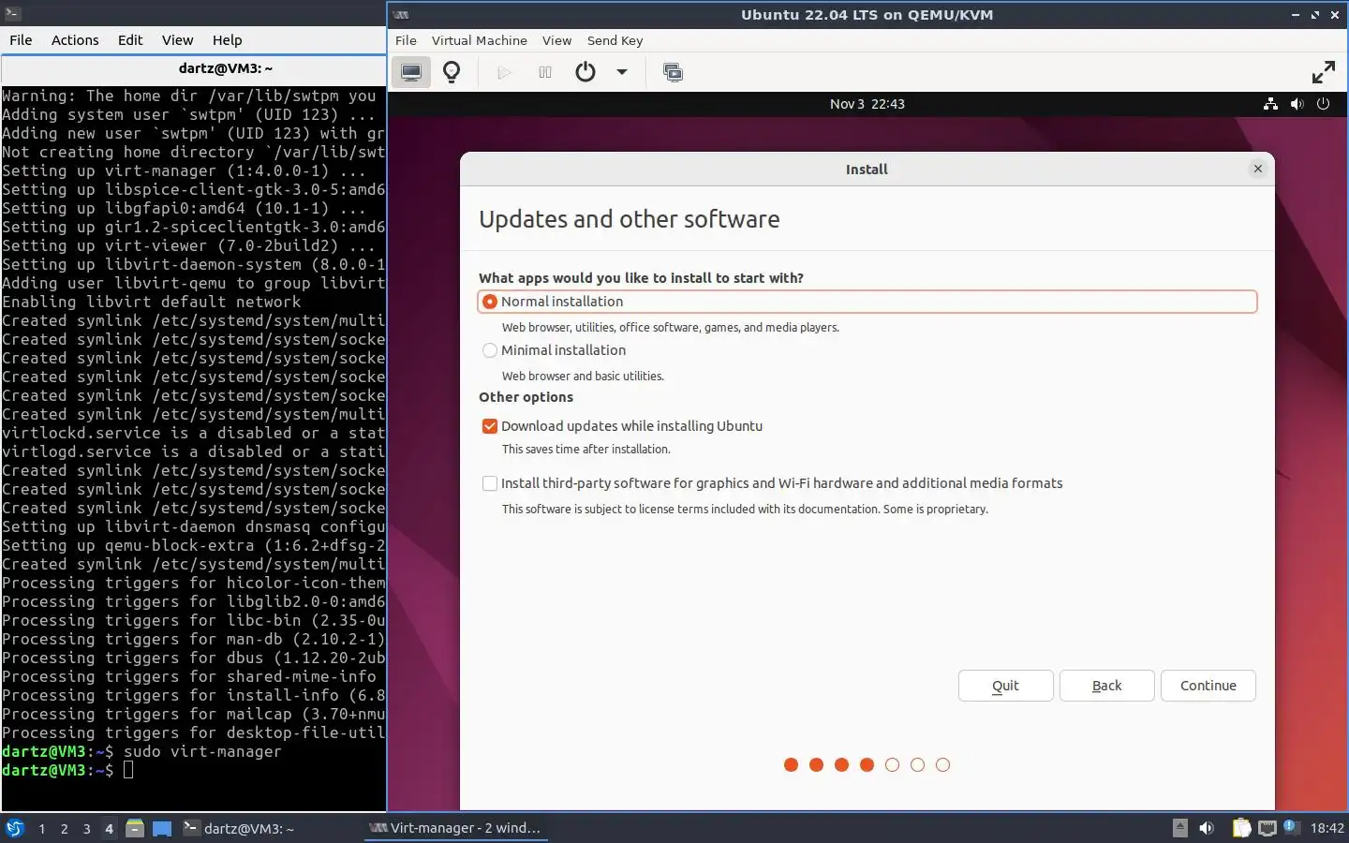Enable Install third-party software checkbox
This screenshot has height=843, width=1349.
tap(489, 483)
